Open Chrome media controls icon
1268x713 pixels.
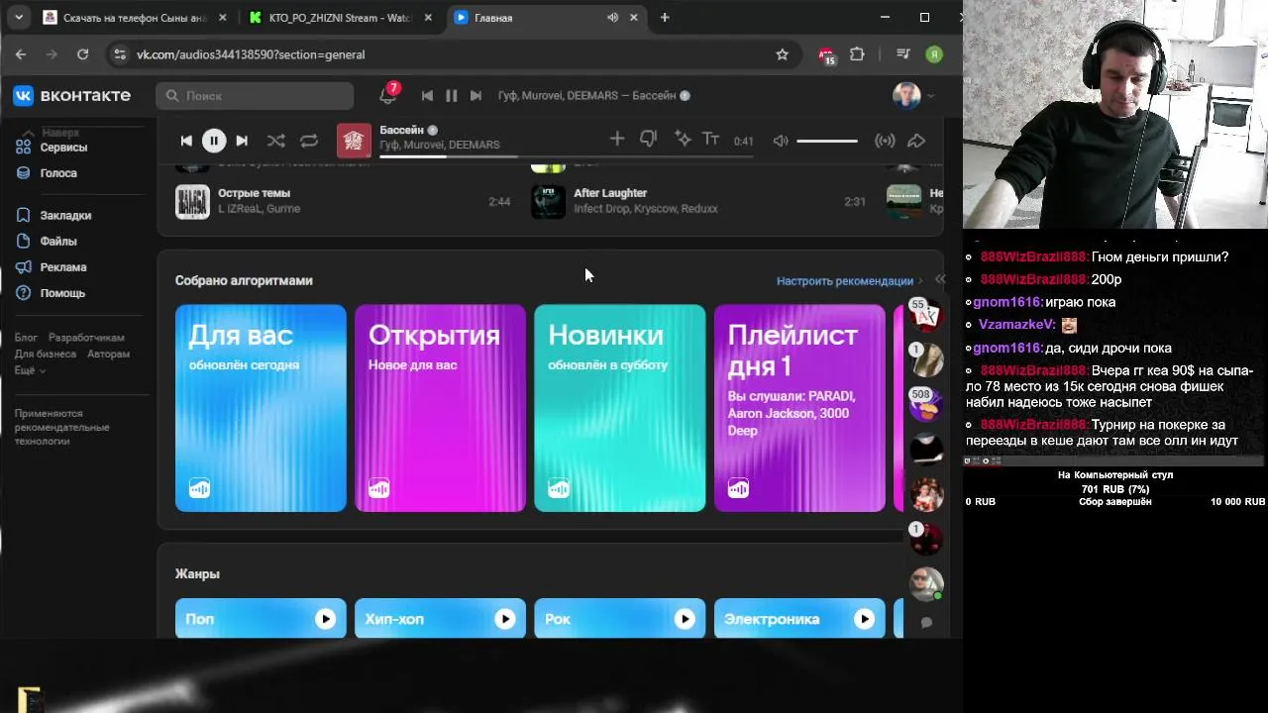(x=902, y=54)
